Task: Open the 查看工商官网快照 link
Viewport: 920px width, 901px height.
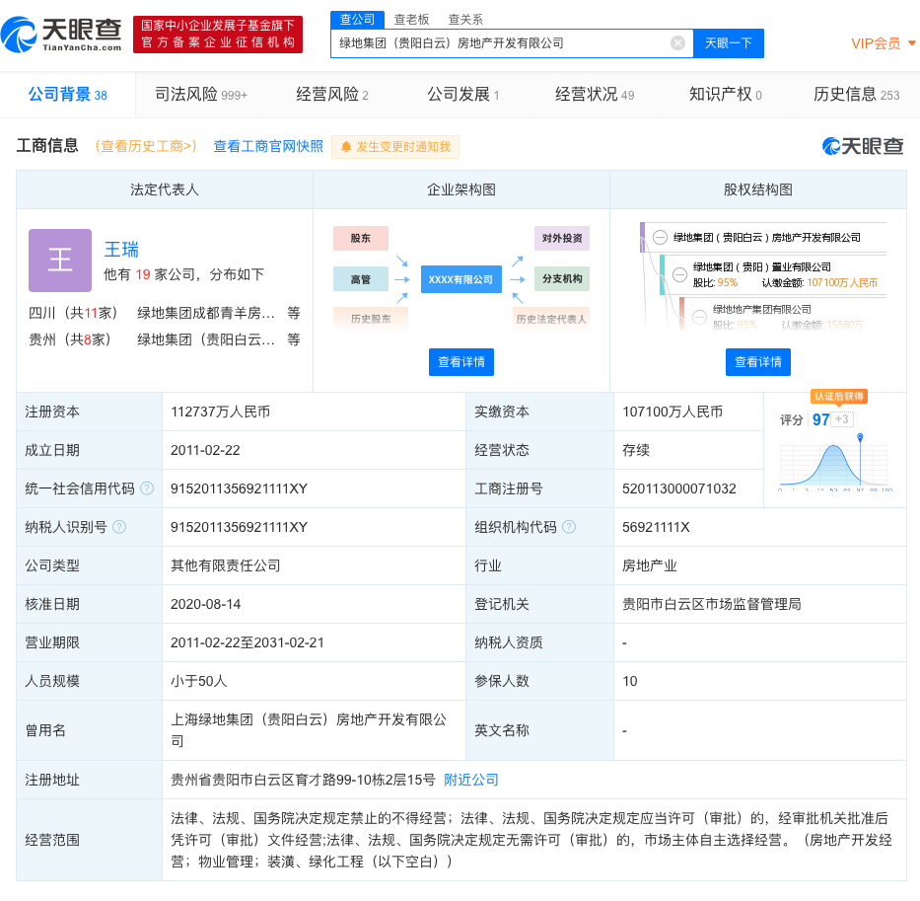Action: (268, 146)
